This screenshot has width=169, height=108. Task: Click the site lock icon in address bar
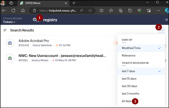[34, 11]
